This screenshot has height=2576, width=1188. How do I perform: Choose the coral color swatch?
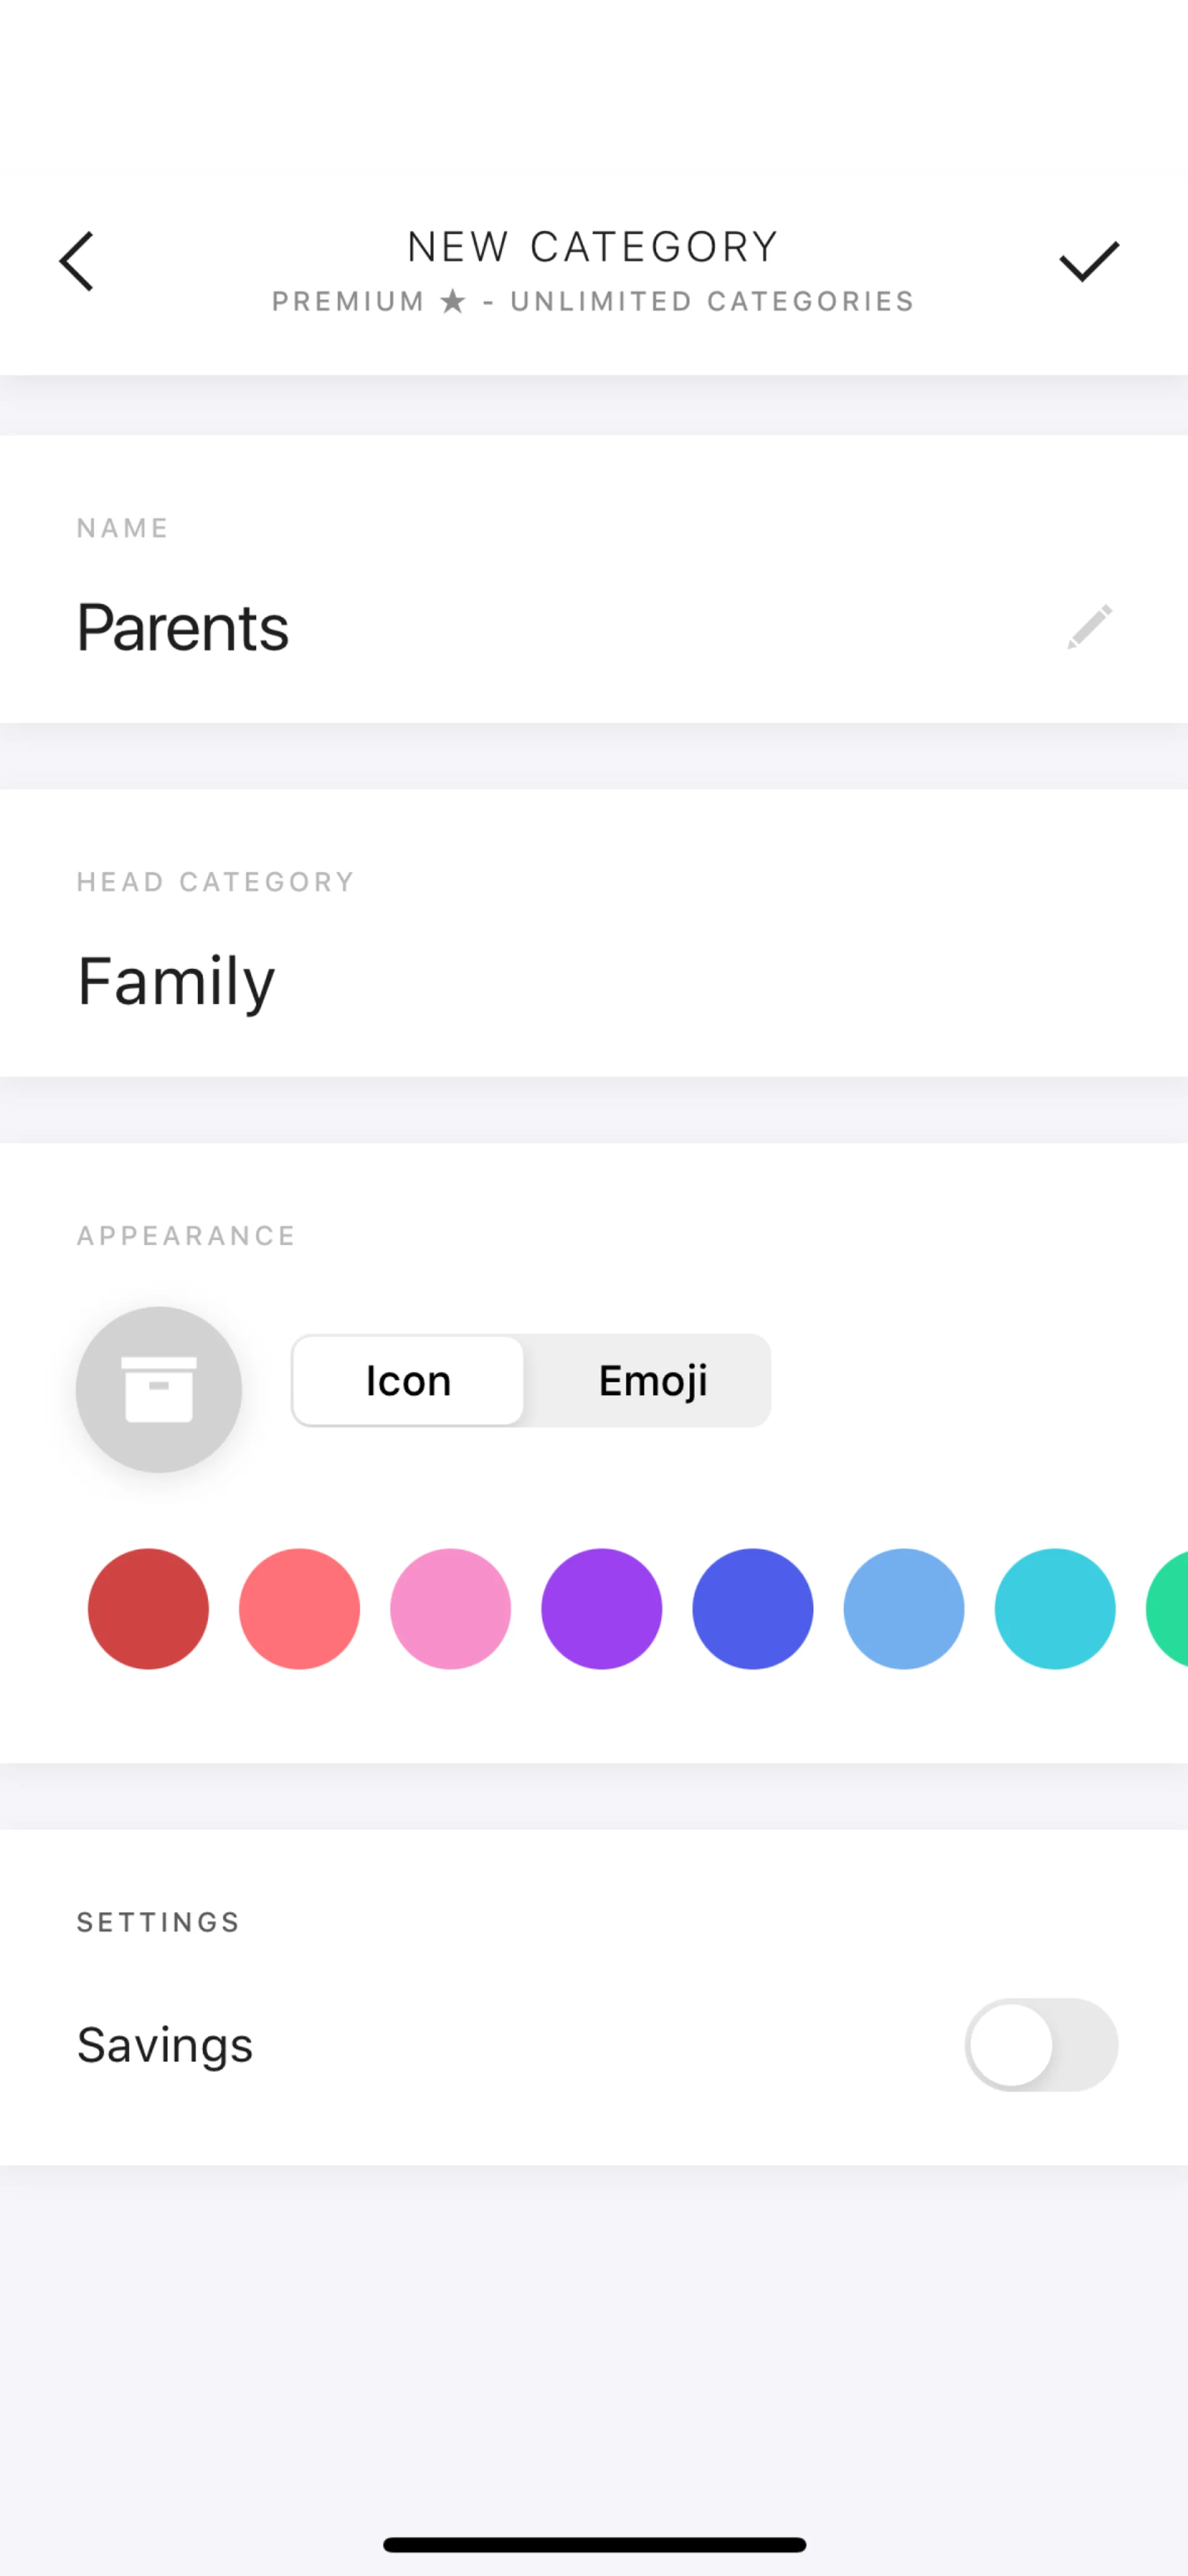[299, 1608]
